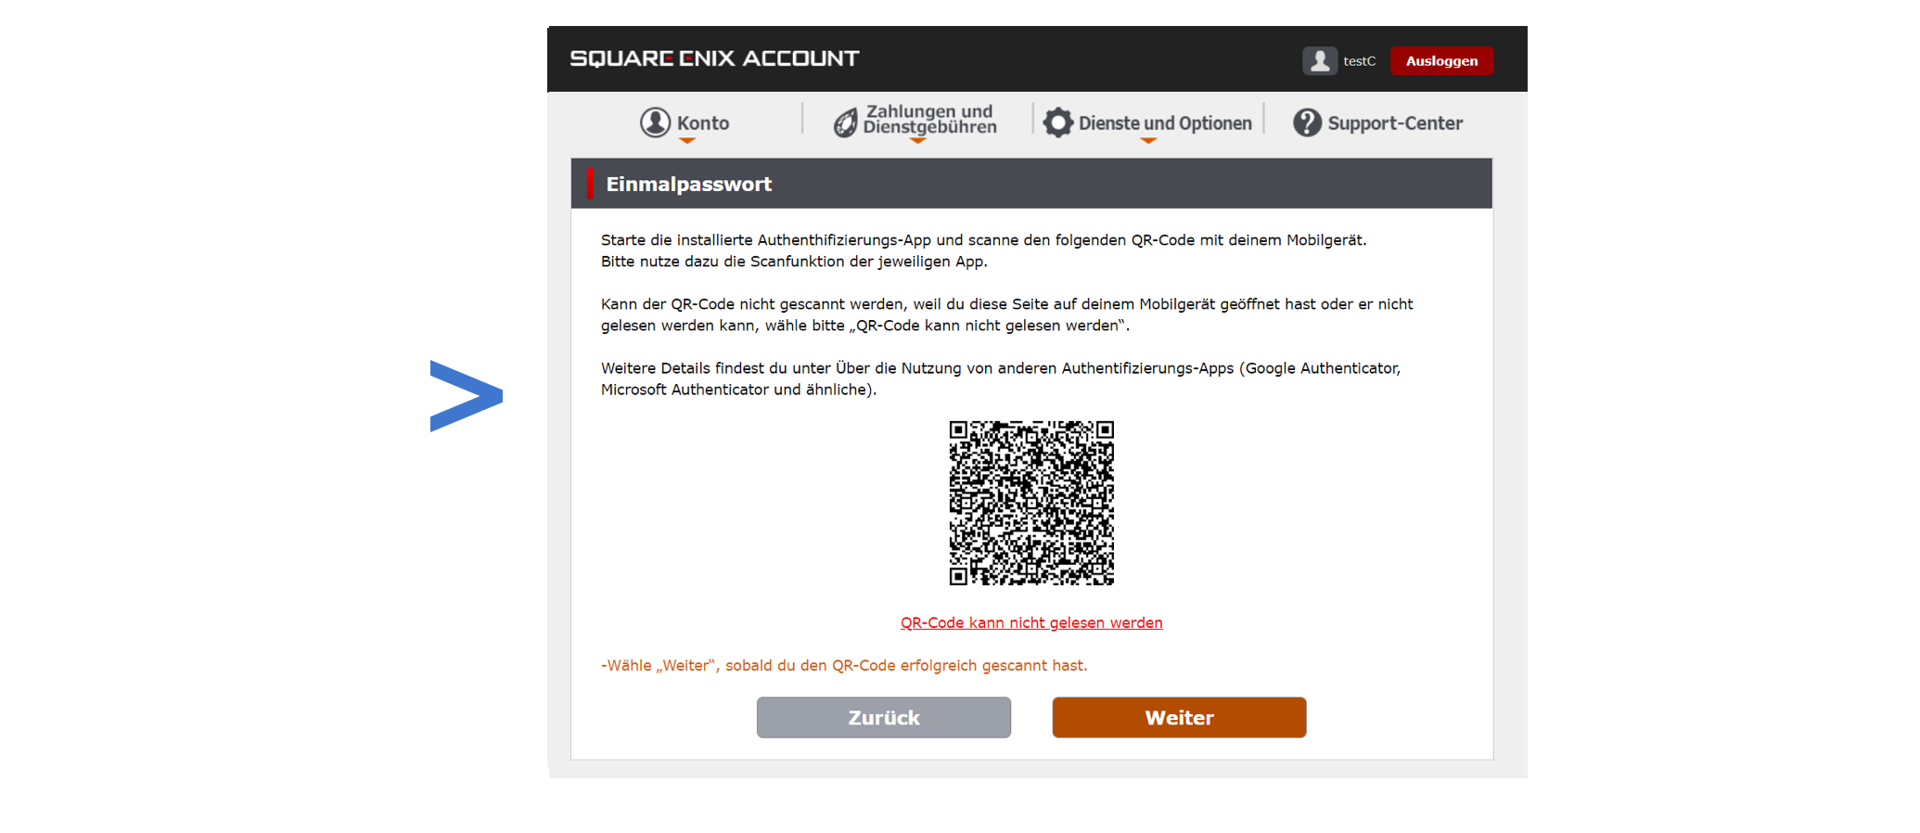
Task: Open the Konto menu
Action: pos(702,123)
